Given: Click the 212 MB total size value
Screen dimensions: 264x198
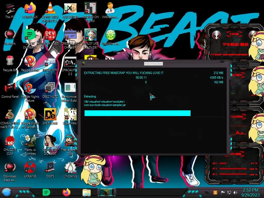Looking at the screenshot, I should [218, 73].
